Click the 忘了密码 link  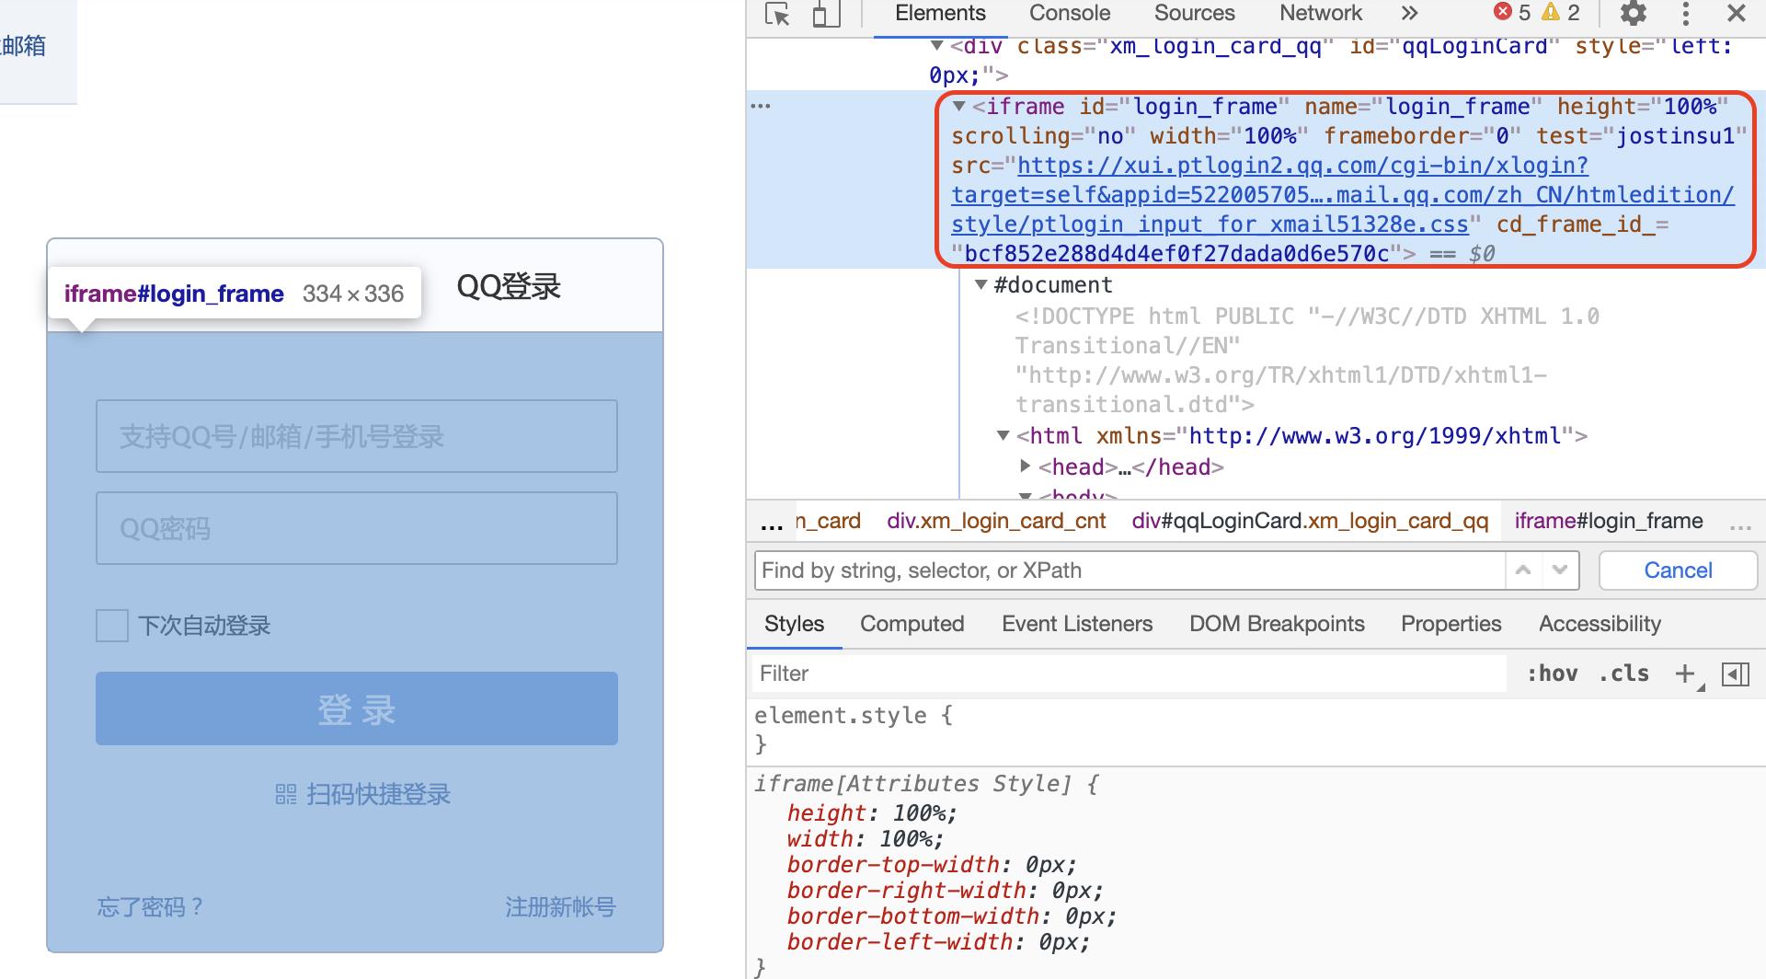tap(150, 907)
